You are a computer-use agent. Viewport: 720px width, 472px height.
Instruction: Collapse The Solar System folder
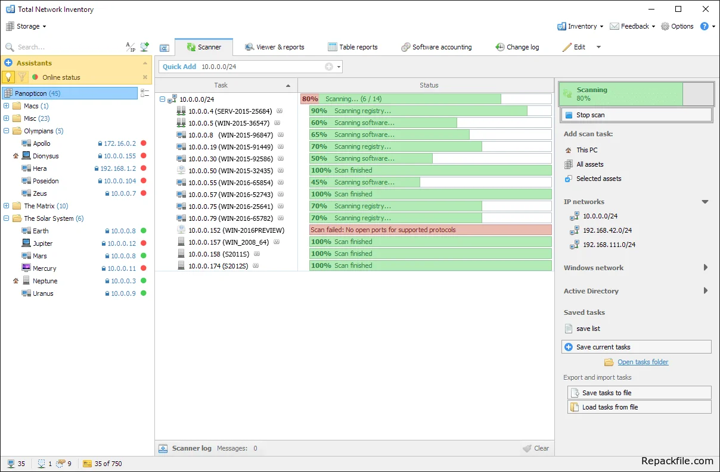(7, 218)
